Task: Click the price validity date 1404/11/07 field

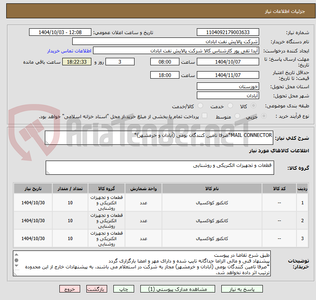Action: 228,75
